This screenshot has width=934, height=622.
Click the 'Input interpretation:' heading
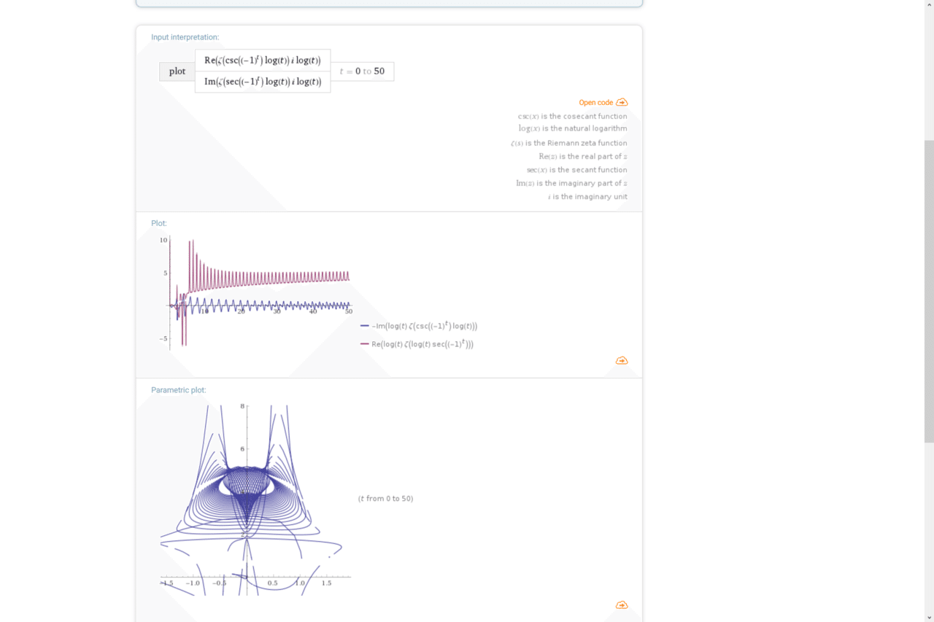pos(185,37)
